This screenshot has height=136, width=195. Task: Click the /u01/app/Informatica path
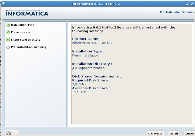tap(88, 68)
